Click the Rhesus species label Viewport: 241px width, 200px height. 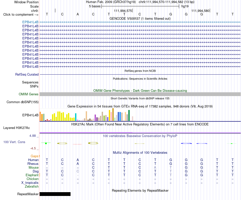tap(33, 164)
